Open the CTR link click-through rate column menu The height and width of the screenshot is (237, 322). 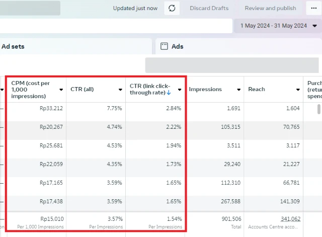[x=180, y=90]
